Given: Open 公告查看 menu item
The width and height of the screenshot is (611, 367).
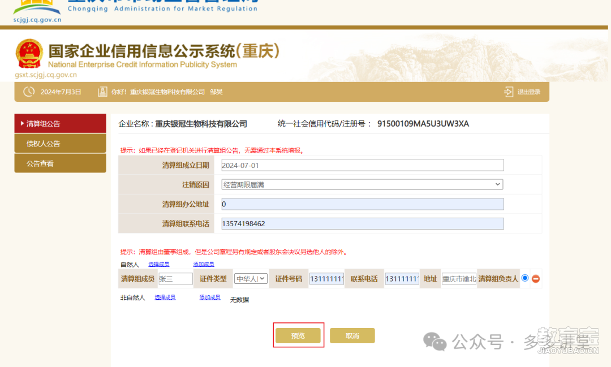Looking at the screenshot, I should 61,163.
